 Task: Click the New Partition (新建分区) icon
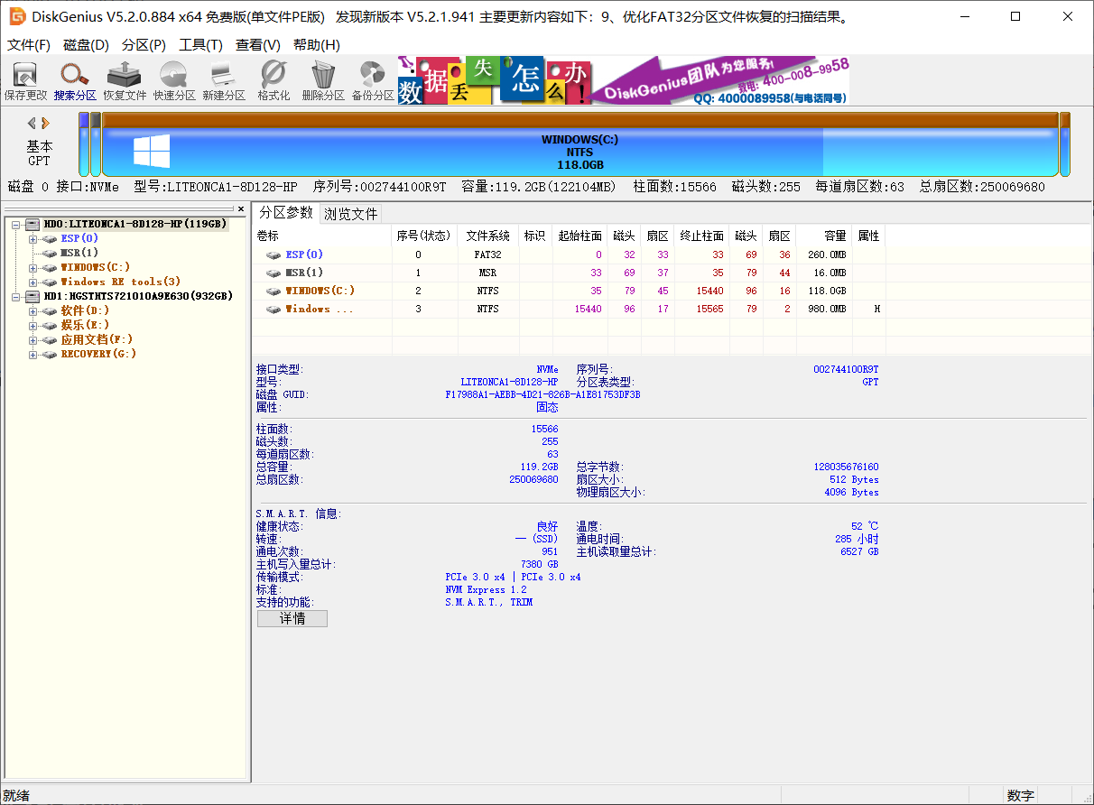223,74
